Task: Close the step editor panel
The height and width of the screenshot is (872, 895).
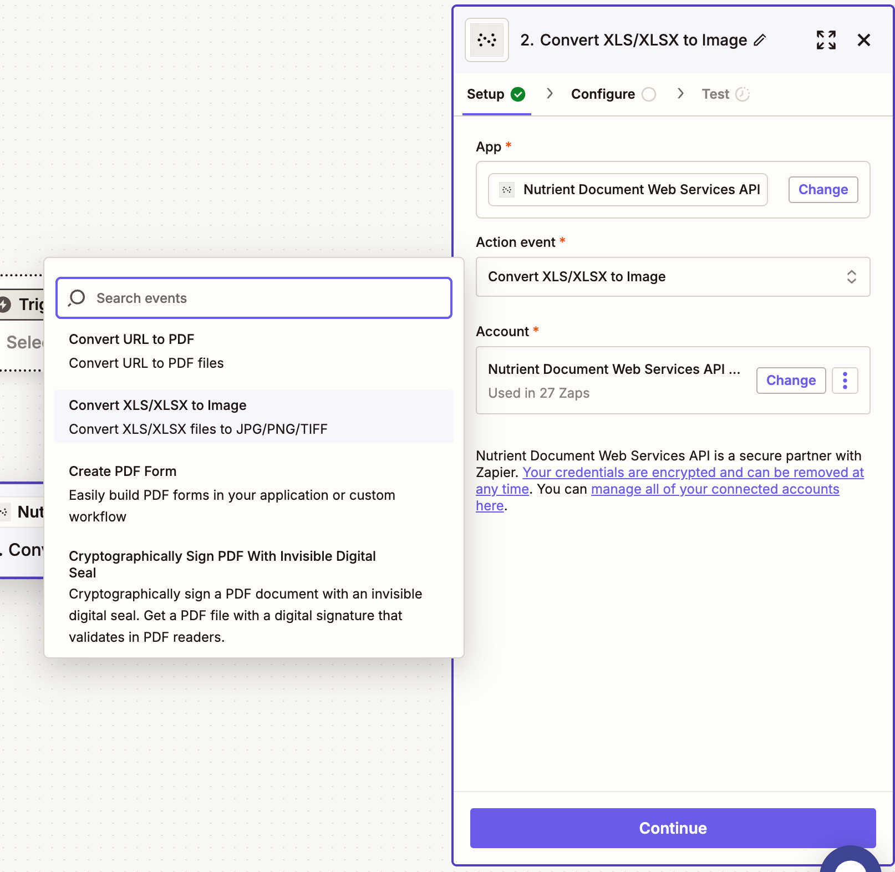Action: pos(863,40)
